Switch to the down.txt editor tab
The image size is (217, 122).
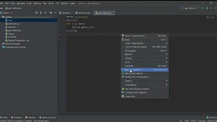66,13
